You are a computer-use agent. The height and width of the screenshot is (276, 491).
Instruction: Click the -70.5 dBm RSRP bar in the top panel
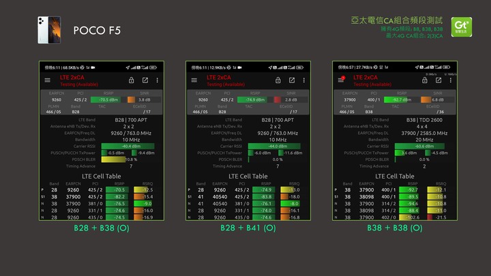106,99
